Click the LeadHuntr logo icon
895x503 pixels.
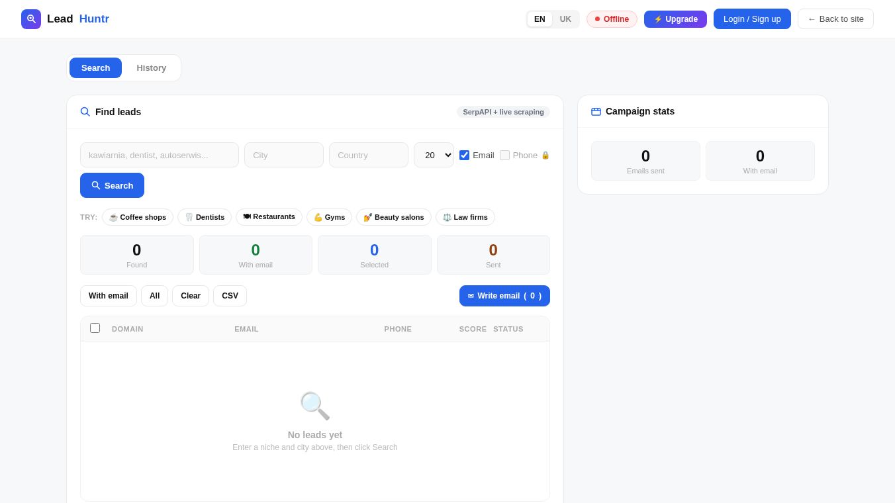[x=31, y=19]
